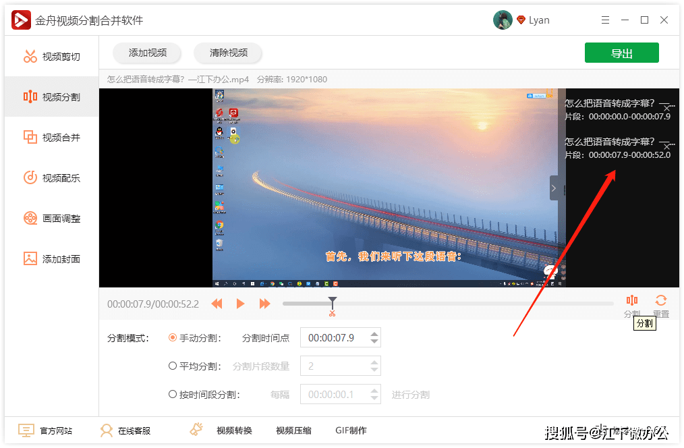Open 官方网站 official website link
Viewport: 684px width, 448px height.
pos(45,430)
